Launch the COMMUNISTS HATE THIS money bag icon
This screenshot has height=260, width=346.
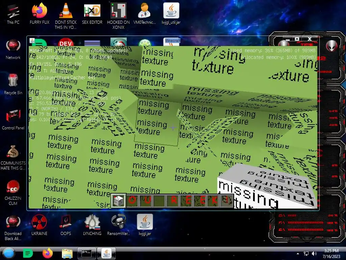(13, 157)
